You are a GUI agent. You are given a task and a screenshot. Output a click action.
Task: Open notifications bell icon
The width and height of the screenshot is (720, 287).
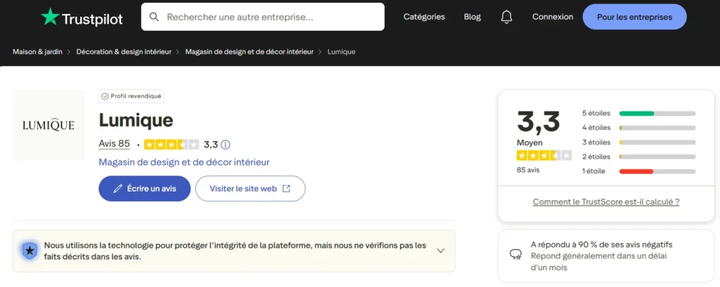[x=506, y=17]
